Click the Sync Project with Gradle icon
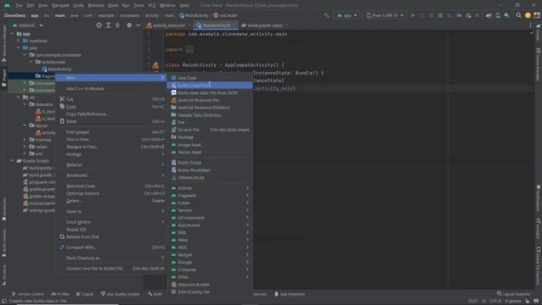The image size is (542, 305). [x=489, y=15]
